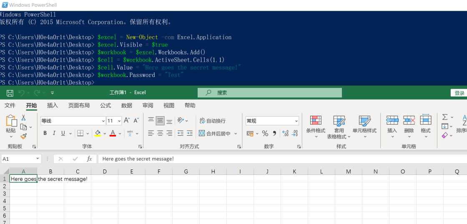Toggle Bold formatting

[45, 134]
